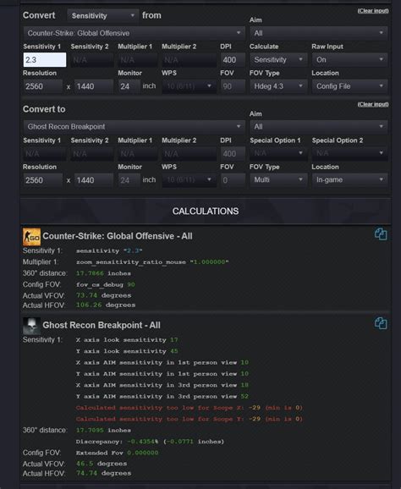Click the 106.26 degrees Actual HFOV value
This screenshot has height=489, width=401.
click(x=106, y=305)
